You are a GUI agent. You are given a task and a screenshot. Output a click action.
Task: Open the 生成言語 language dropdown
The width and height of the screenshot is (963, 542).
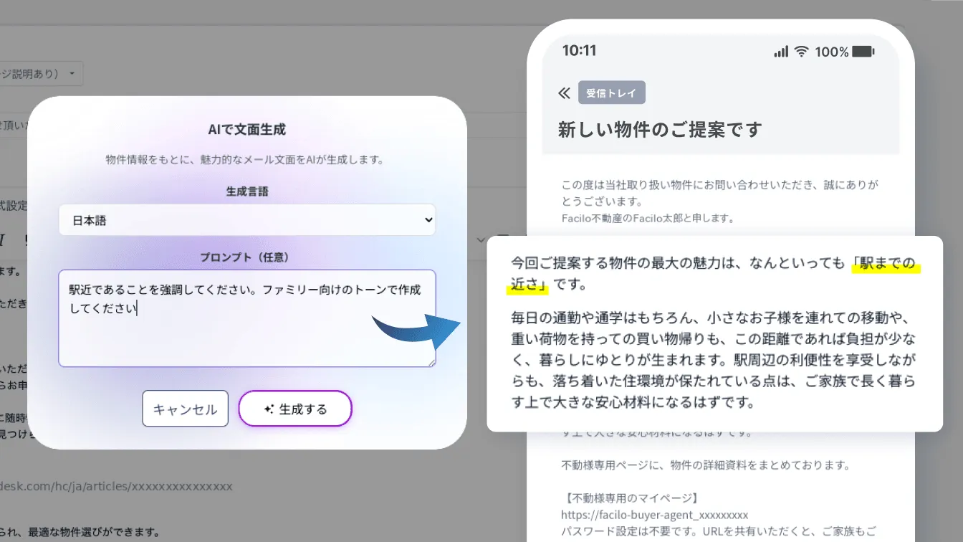click(246, 220)
